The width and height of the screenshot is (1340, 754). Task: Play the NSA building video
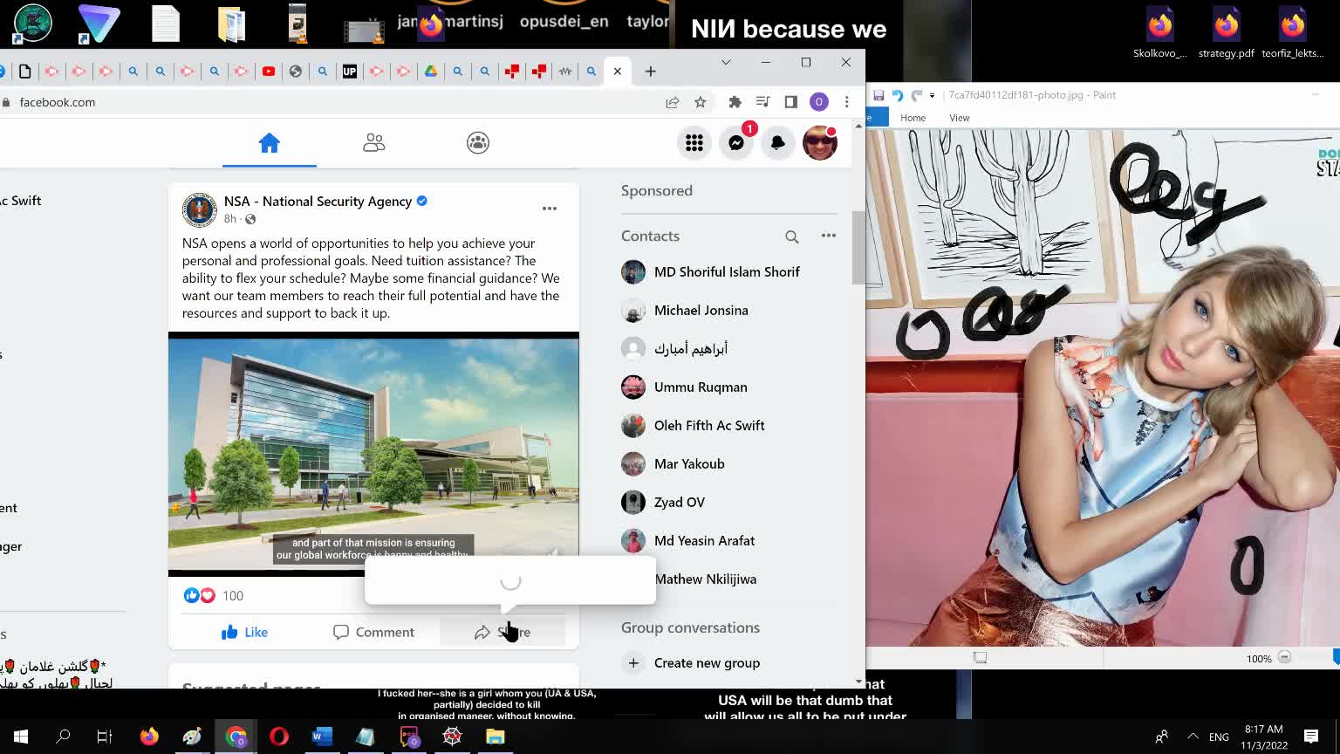pyautogui.click(x=373, y=454)
